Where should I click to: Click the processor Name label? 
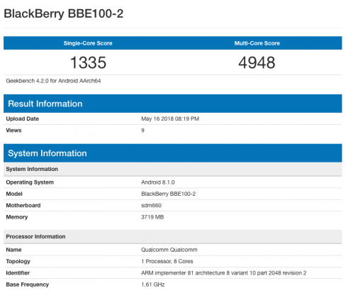[13, 250]
